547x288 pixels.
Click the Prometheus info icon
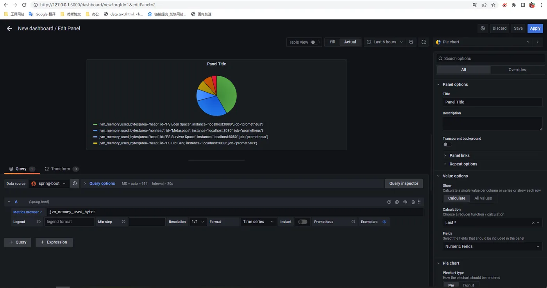point(353,222)
